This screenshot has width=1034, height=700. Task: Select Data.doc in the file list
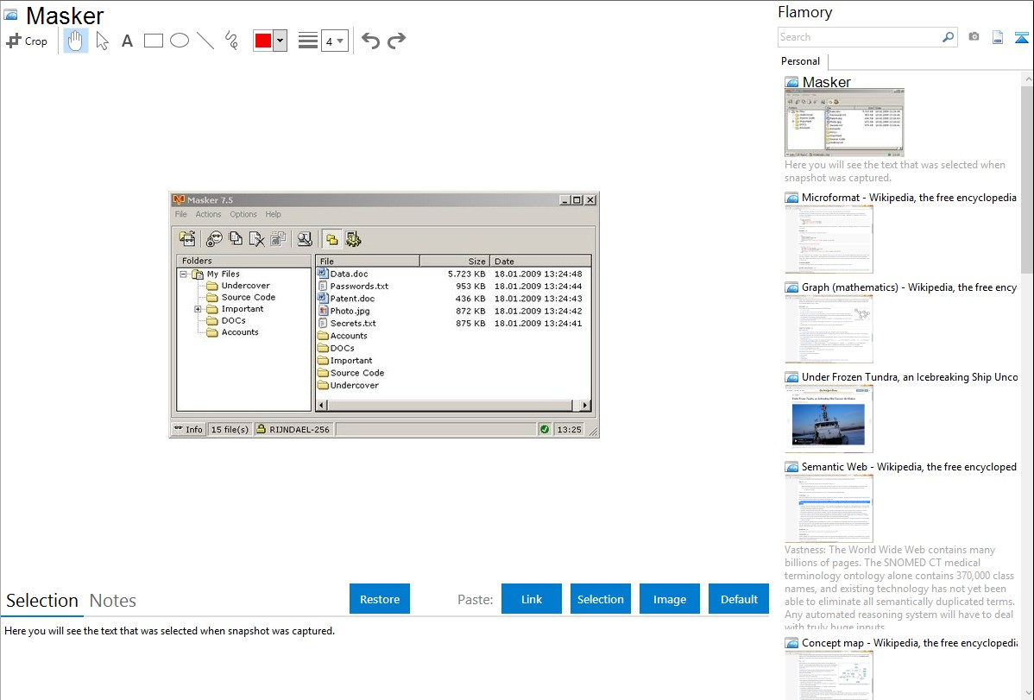[349, 274]
